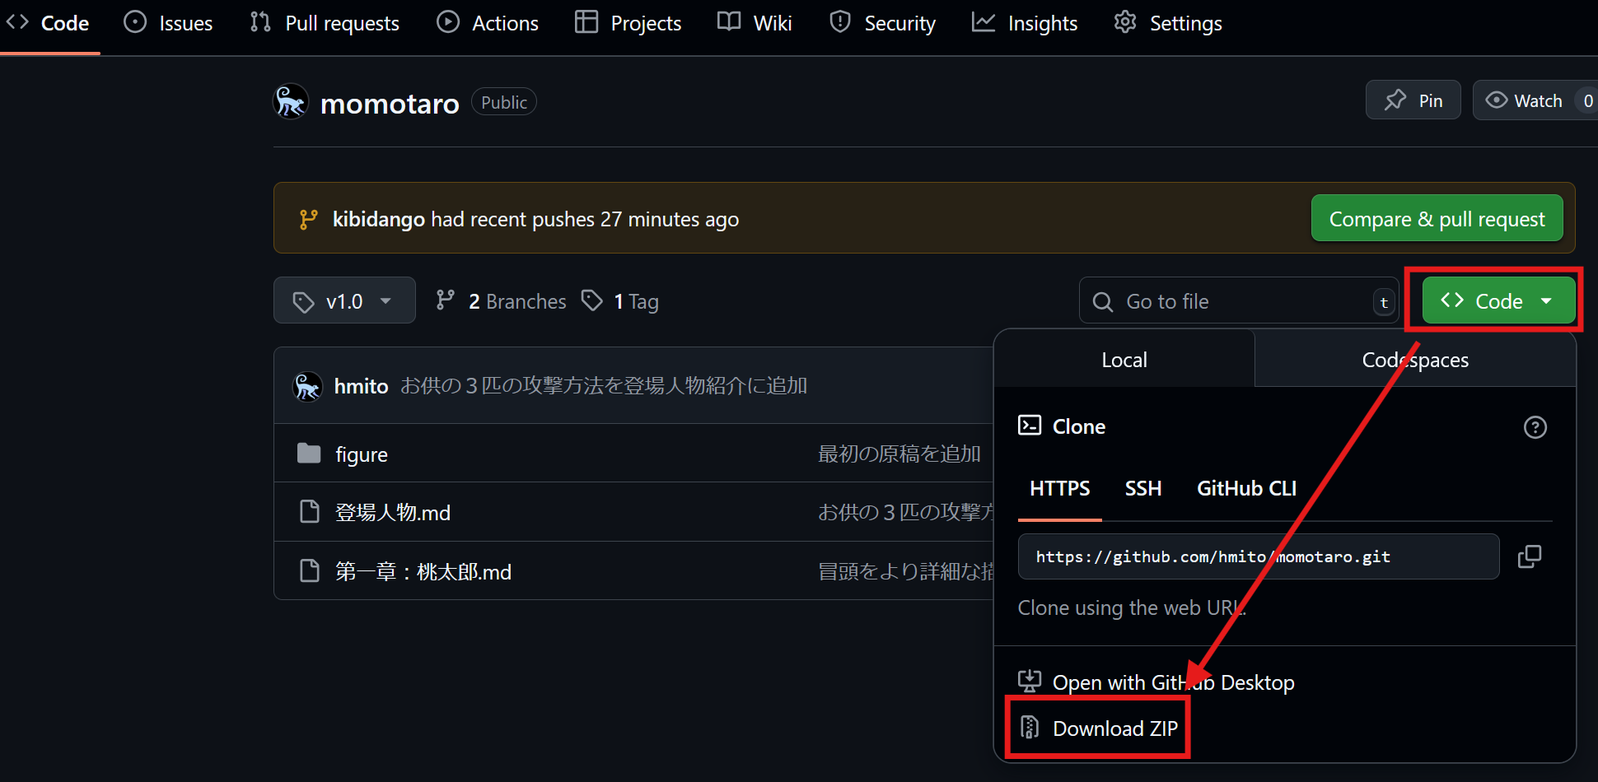
Task: Switch to the Codespaces tab
Action: click(1415, 360)
